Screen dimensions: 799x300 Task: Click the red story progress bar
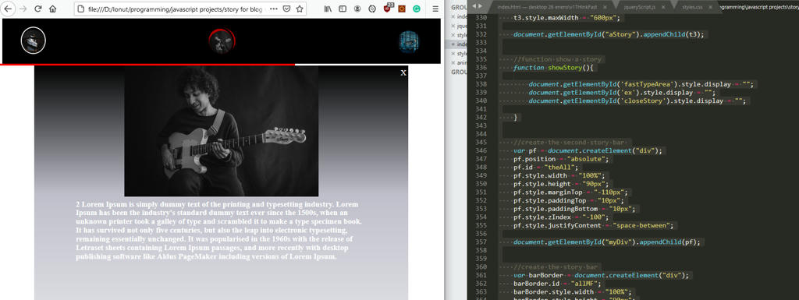point(147,65)
